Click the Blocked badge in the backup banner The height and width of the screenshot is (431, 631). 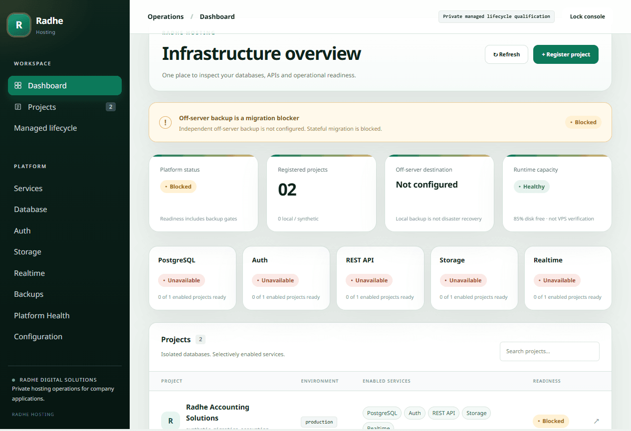(x=583, y=122)
